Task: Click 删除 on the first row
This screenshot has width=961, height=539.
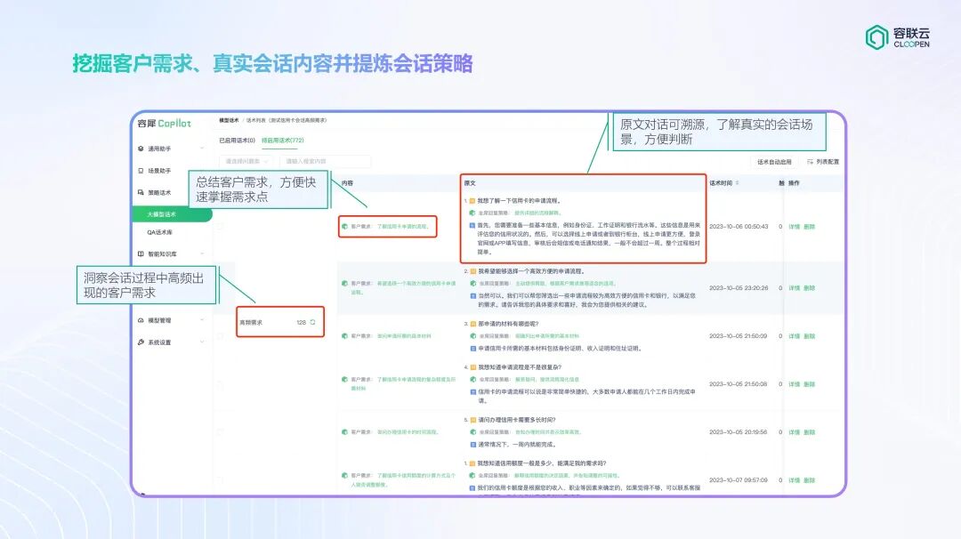Action: pyautogui.click(x=811, y=226)
